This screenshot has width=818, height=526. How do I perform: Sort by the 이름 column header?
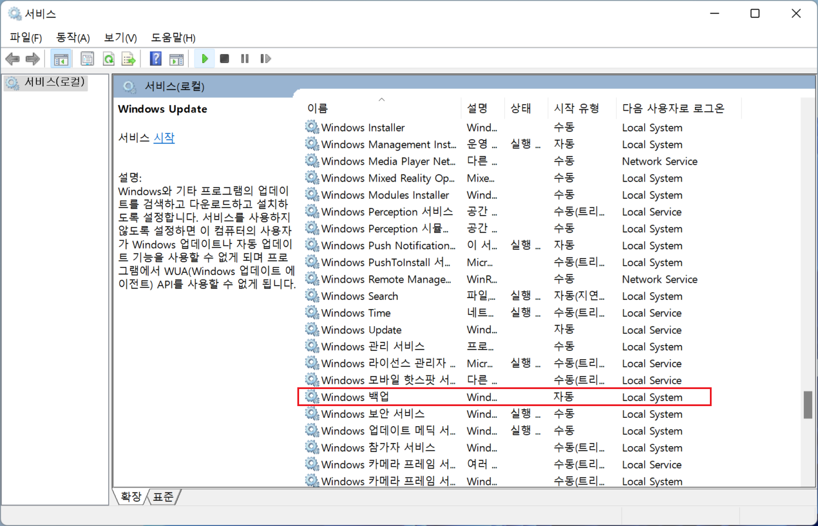click(382, 108)
